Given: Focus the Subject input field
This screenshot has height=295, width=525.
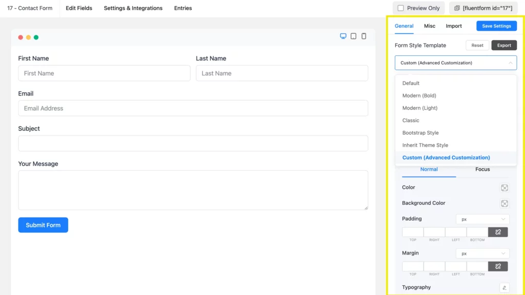Looking at the screenshot, I should point(193,144).
